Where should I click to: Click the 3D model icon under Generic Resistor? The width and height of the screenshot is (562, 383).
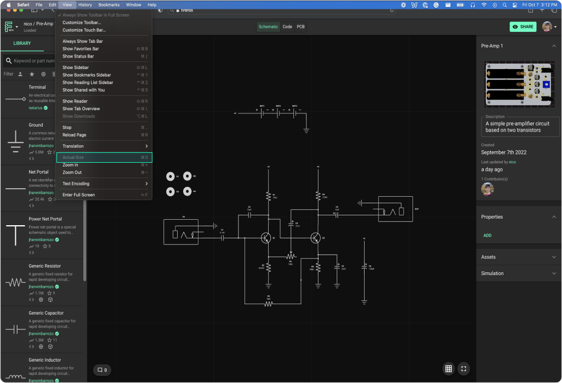pos(50,300)
